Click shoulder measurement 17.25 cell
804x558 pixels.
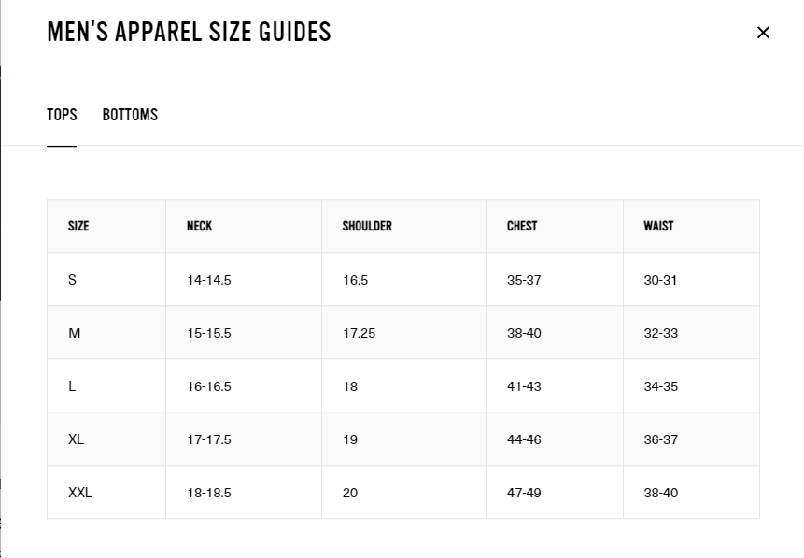point(359,333)
